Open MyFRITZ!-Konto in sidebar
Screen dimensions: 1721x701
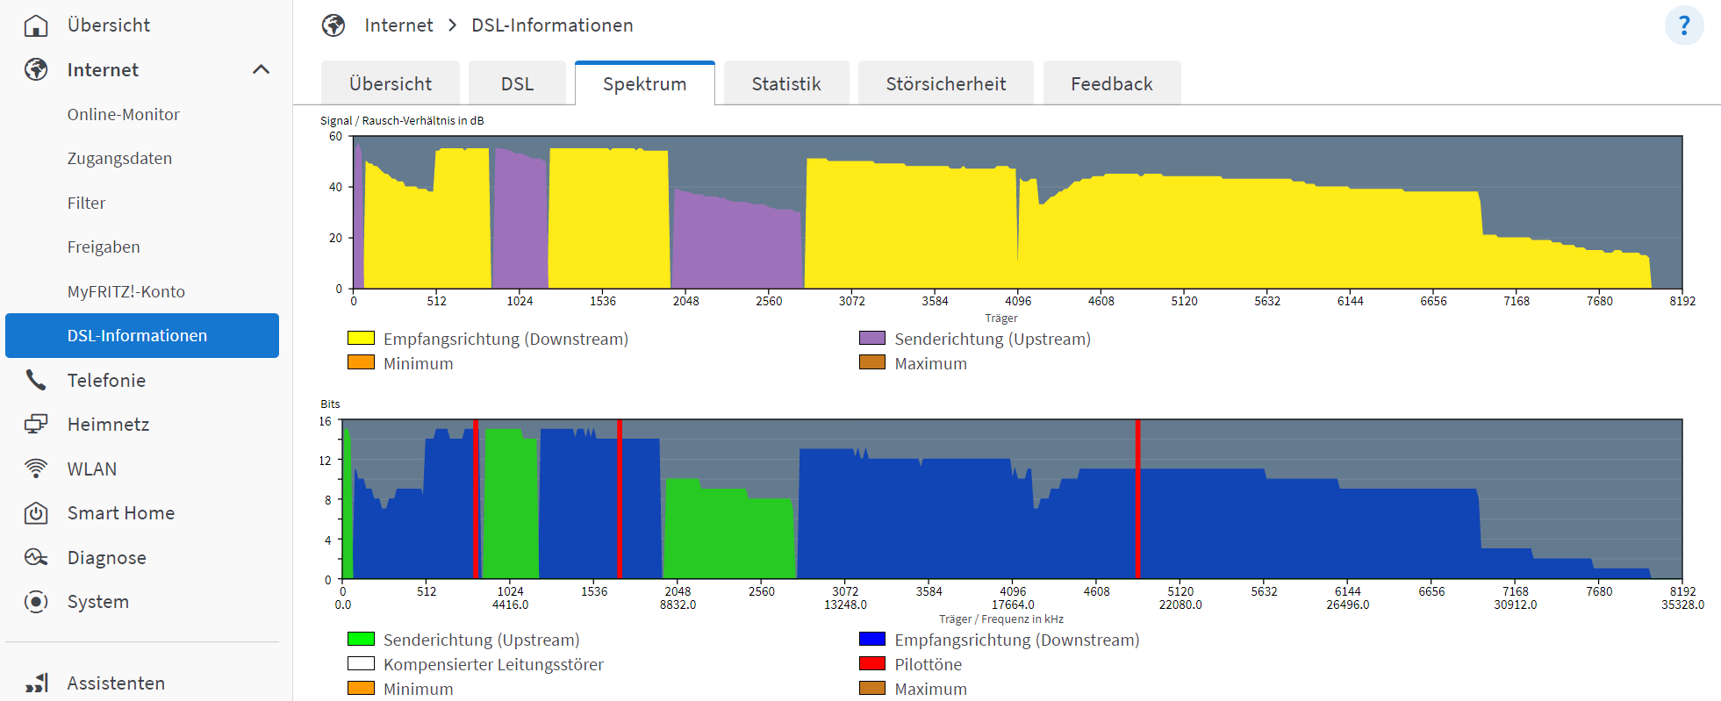click(126, 291)
